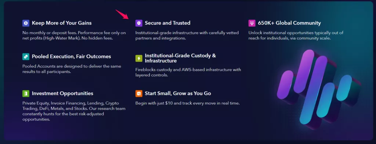The height and width of the screenshot is (144, 376).
Task: Click the 3D purple-blue bars logo
Action: tap(319, 89)
